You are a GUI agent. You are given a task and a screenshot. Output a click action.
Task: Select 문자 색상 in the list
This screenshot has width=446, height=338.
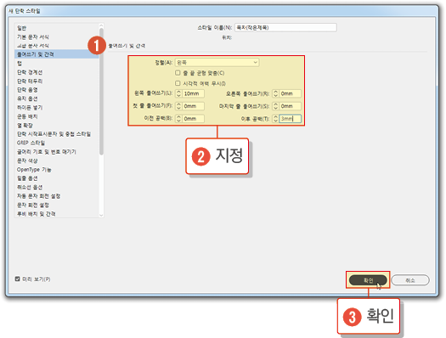(x=27, y=161)
